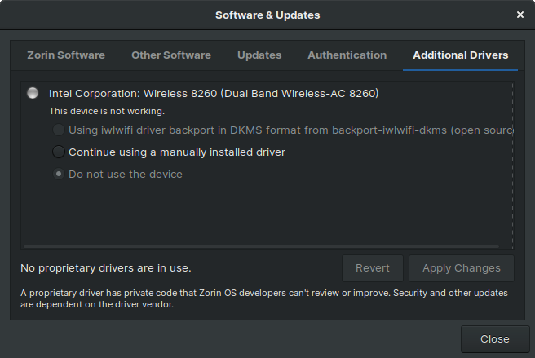Select the Do not use the device option
The height and width of the screenshot is (358, 535).
tap(59, 174)
